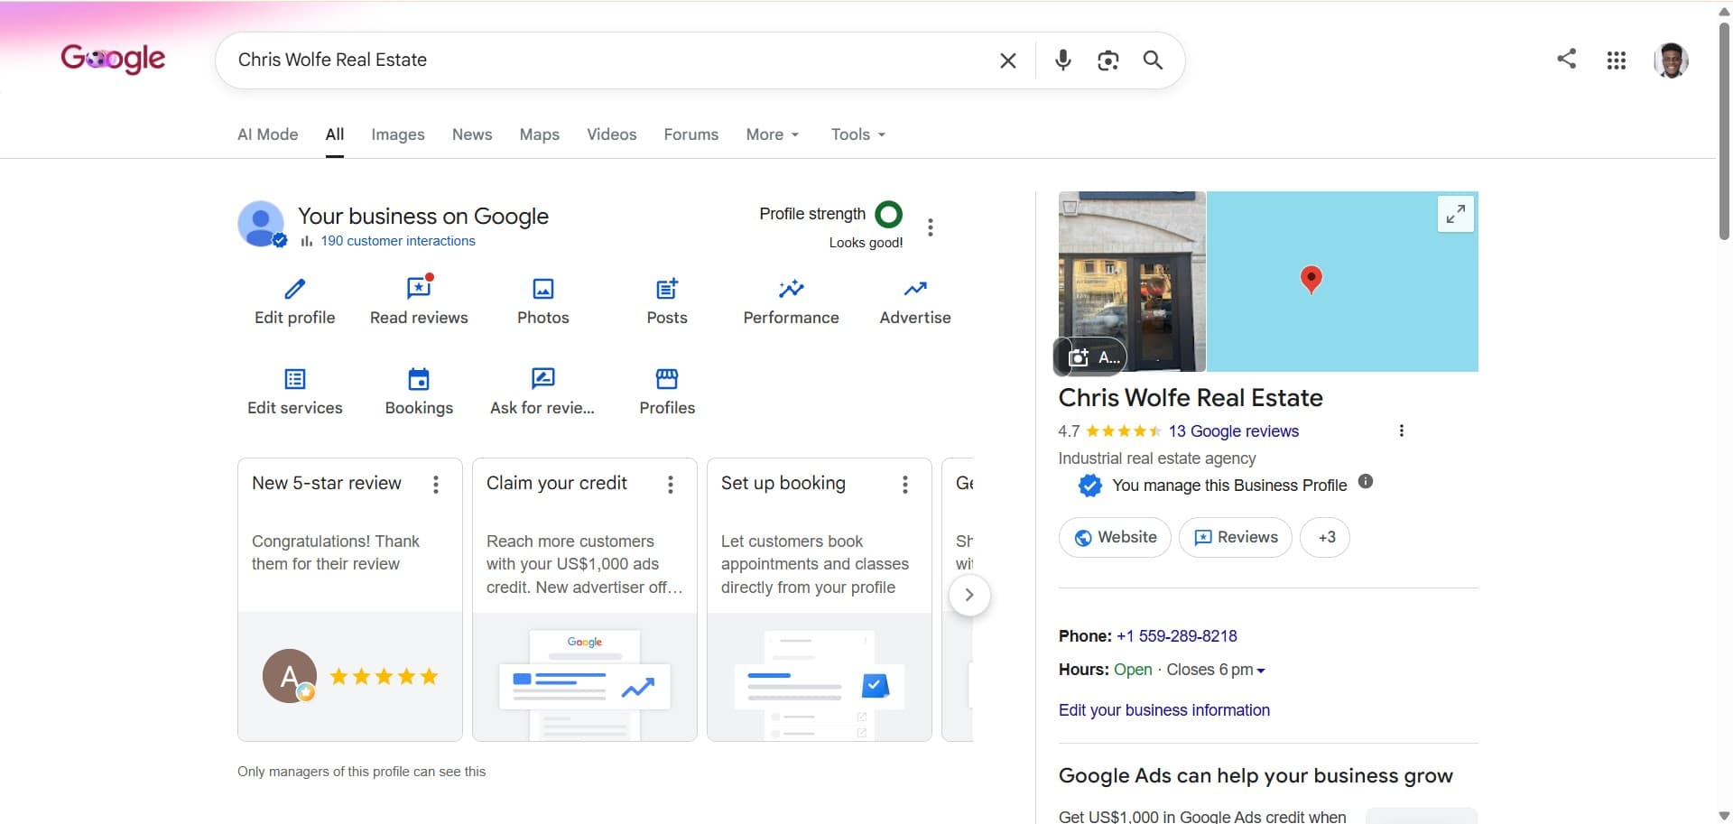Click the magnifying glass search icon
The height and width of the screenshot is (824, 1733).
pos(1153,60)
